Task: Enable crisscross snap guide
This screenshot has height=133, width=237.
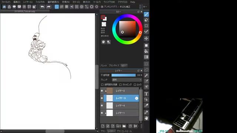Action: pos(67,7)
